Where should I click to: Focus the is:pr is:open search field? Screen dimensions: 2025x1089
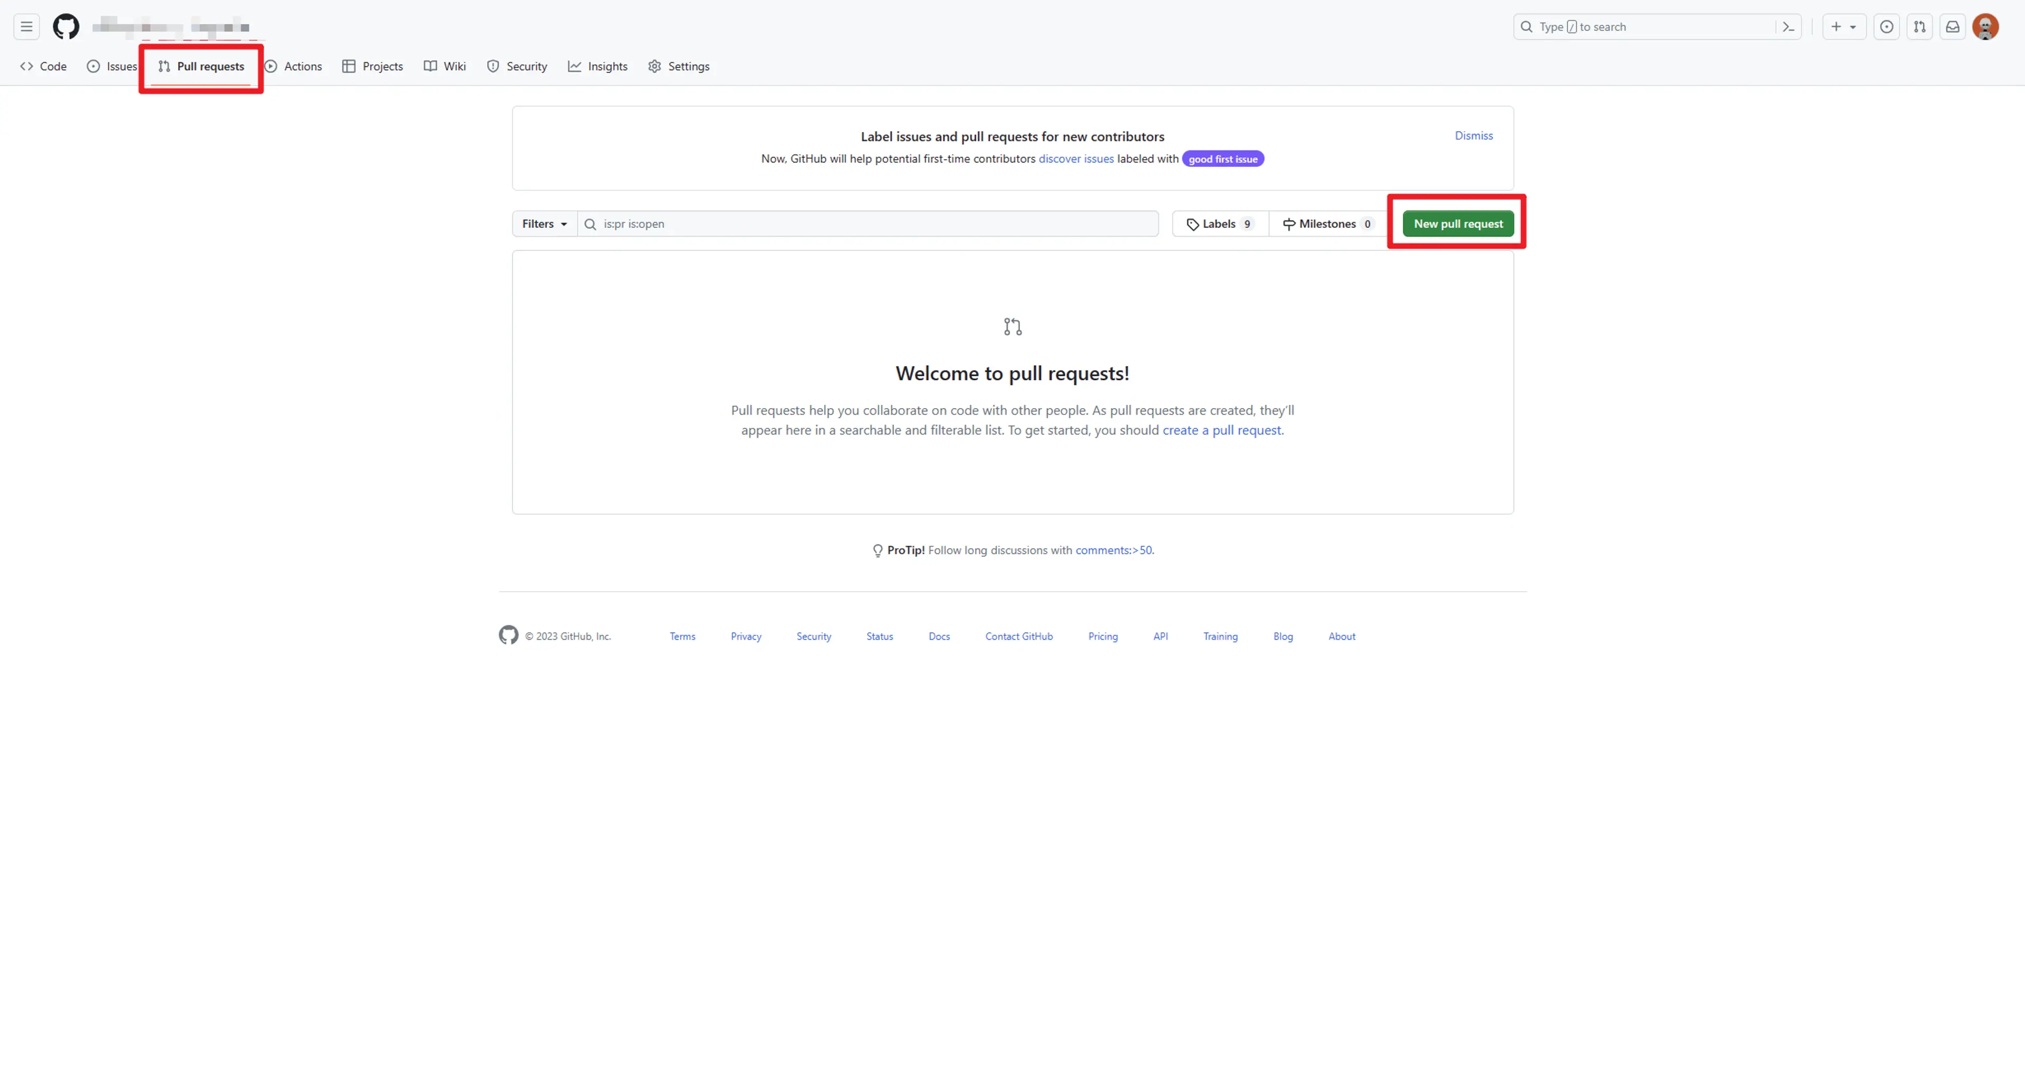[868, 223]
